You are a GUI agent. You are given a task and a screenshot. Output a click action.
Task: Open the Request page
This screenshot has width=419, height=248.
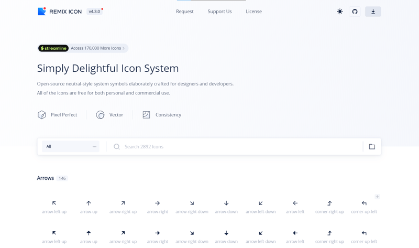(x=185, y=12)
